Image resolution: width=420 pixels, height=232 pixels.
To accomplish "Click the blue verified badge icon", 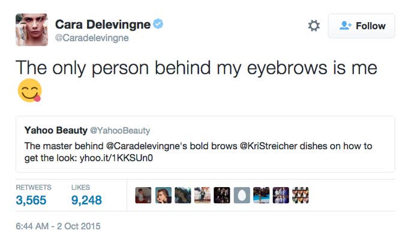I will (x=158, y=24).
